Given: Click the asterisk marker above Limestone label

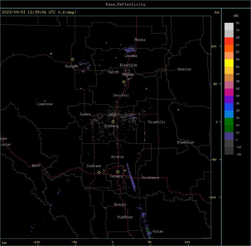Looking at the screenshot, I should [x=45, y=101].
